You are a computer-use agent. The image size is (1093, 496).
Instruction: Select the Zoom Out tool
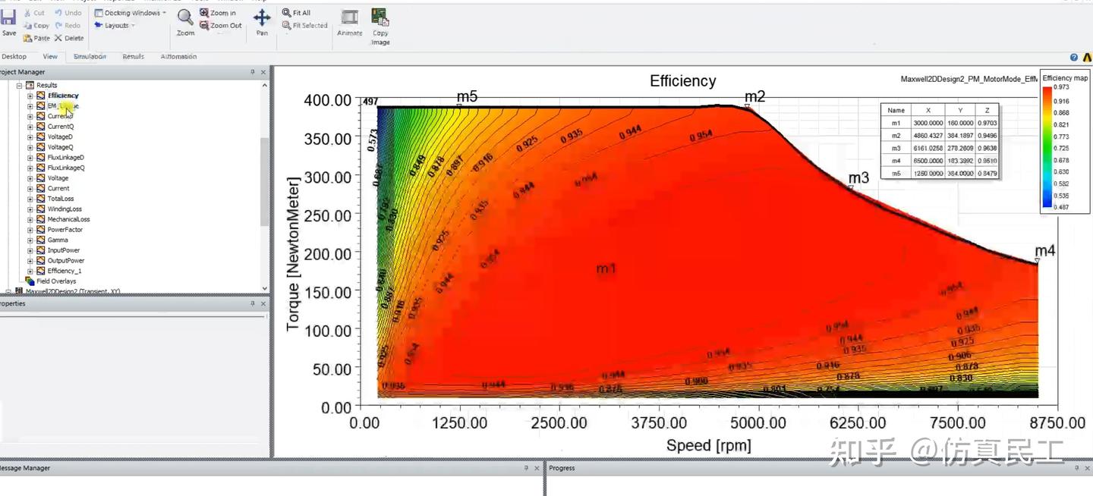[220, 25]
